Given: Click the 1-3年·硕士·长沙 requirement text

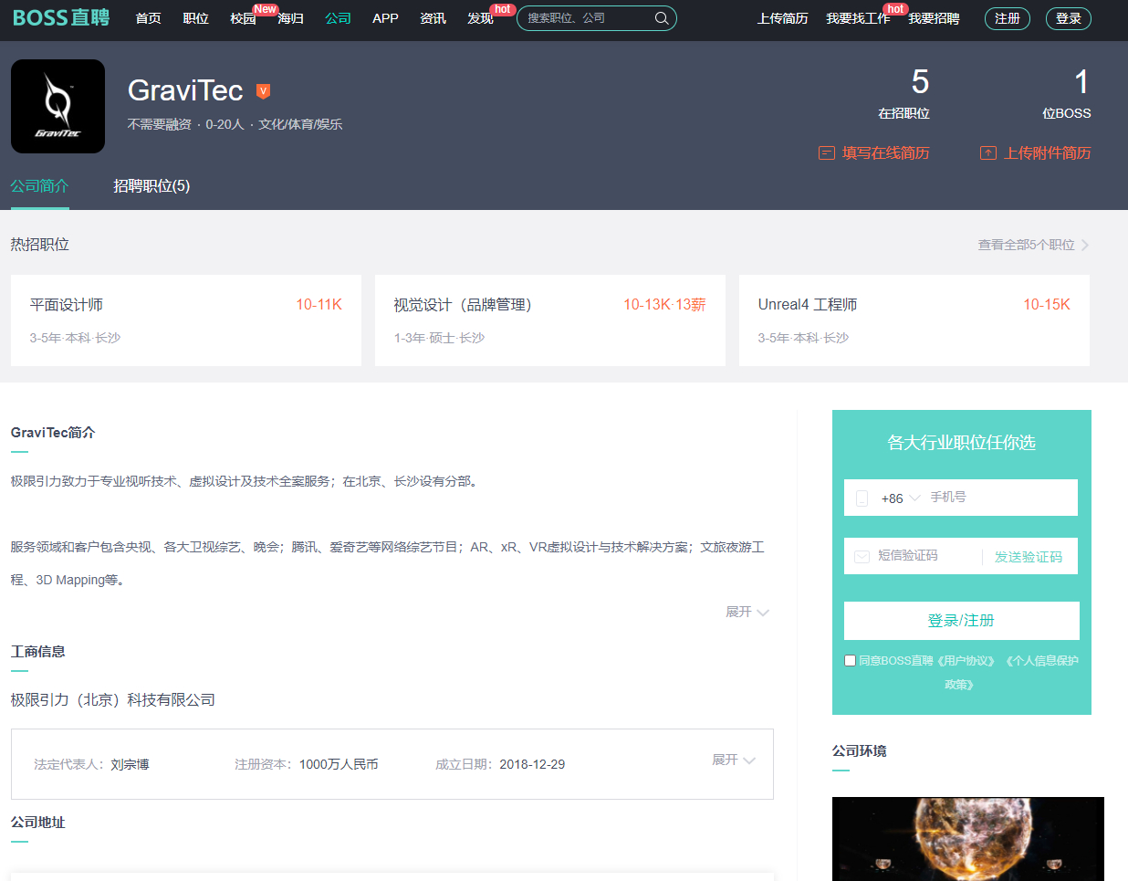Looking at the screenshot, I should 439,338.
